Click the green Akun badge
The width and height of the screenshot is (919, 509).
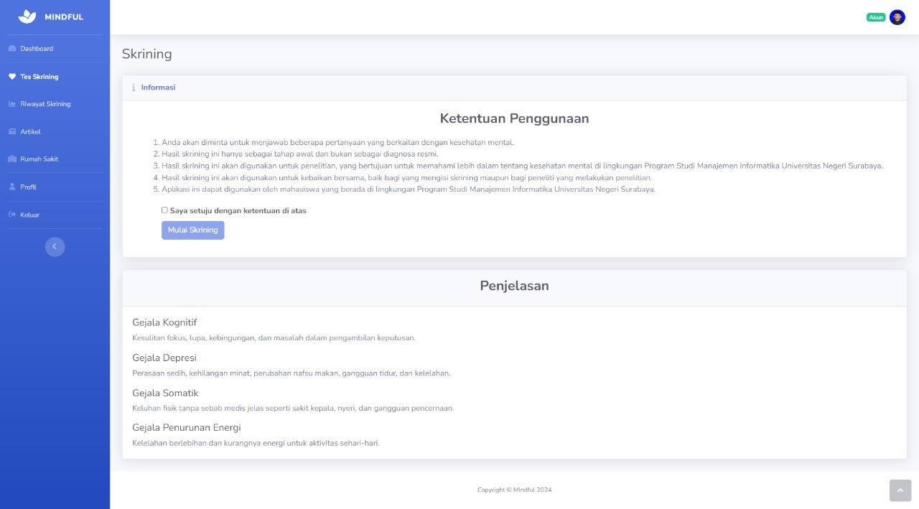point(876,17)
